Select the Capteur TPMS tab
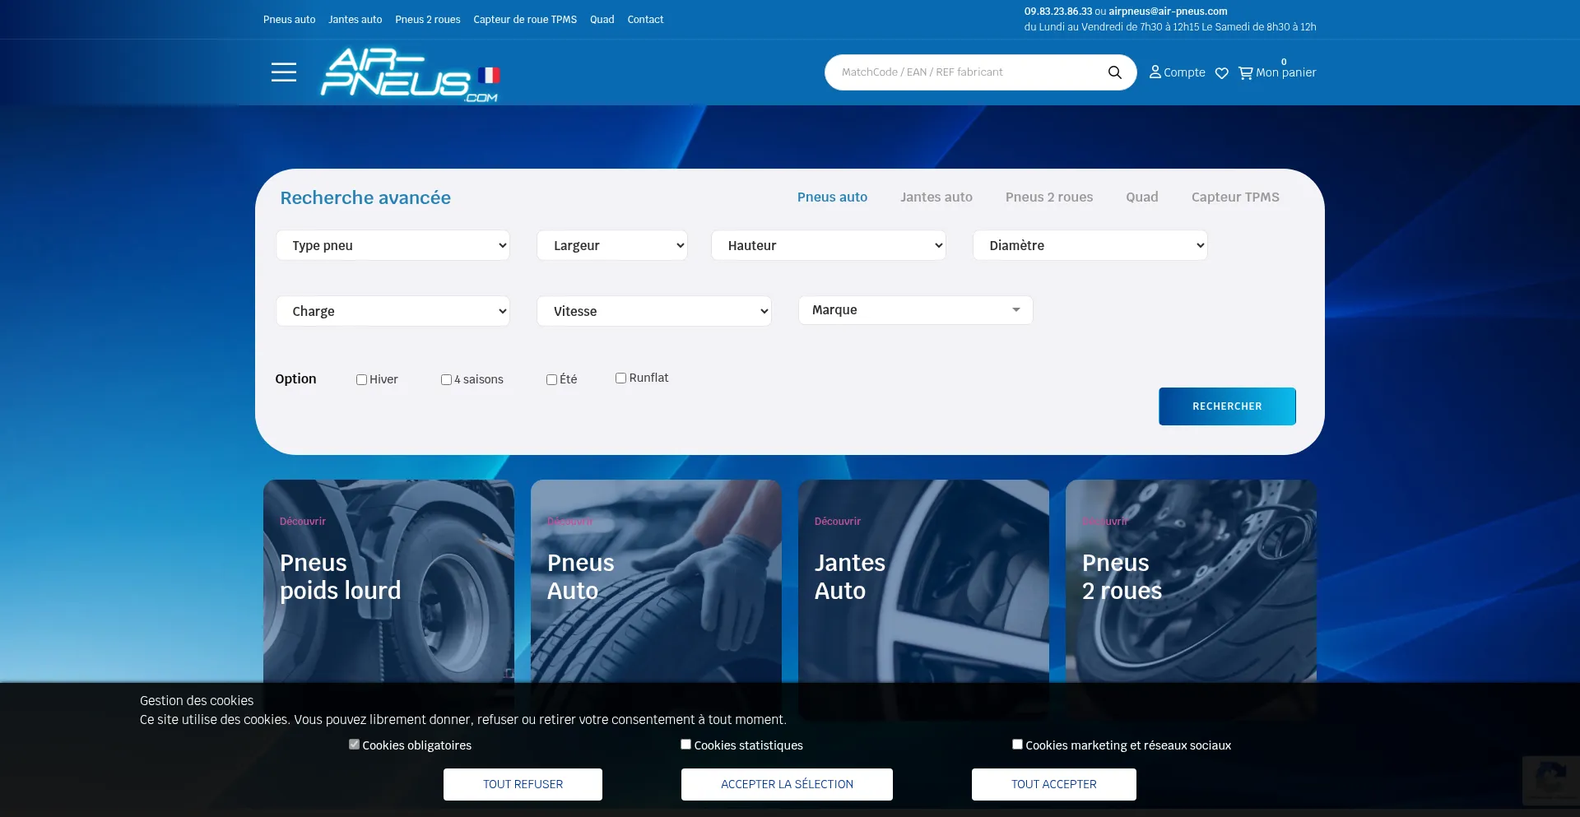 [1234, 197]
